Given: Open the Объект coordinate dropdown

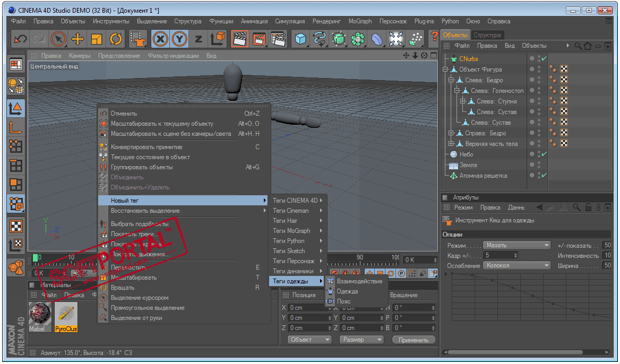Looking at the screenshot, I should [309, 340].
